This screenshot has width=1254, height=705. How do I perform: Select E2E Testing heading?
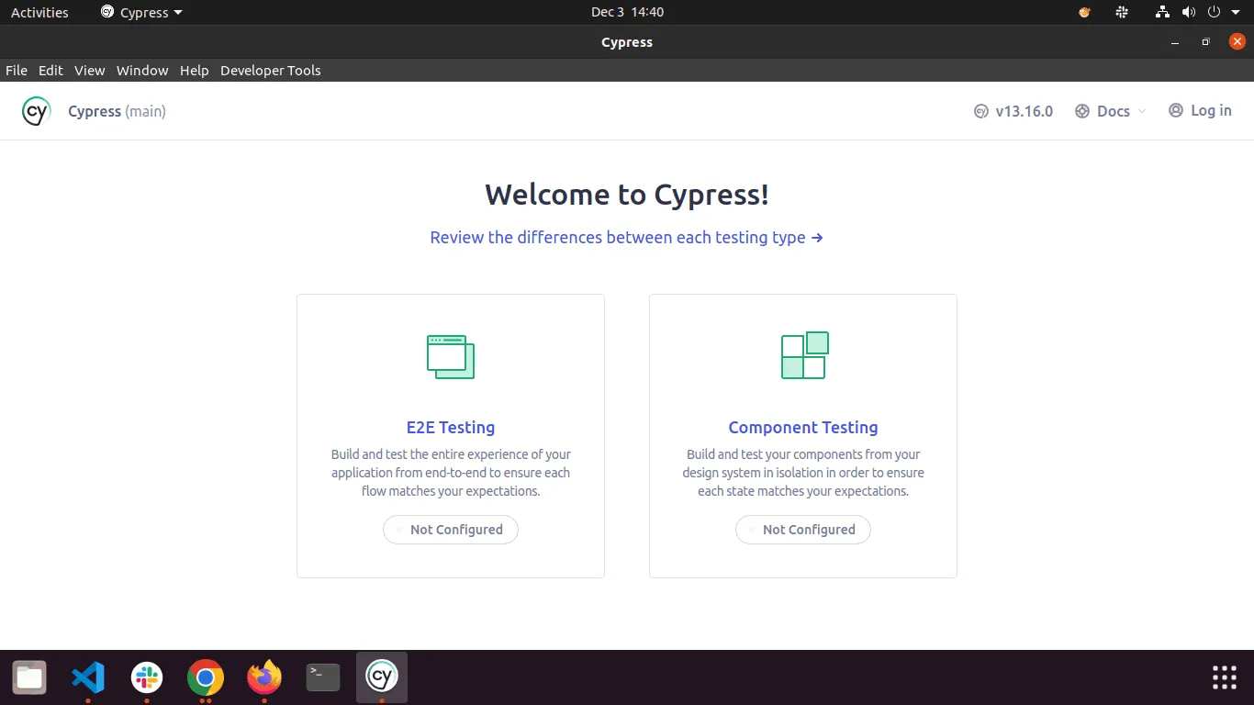[451, 427]
